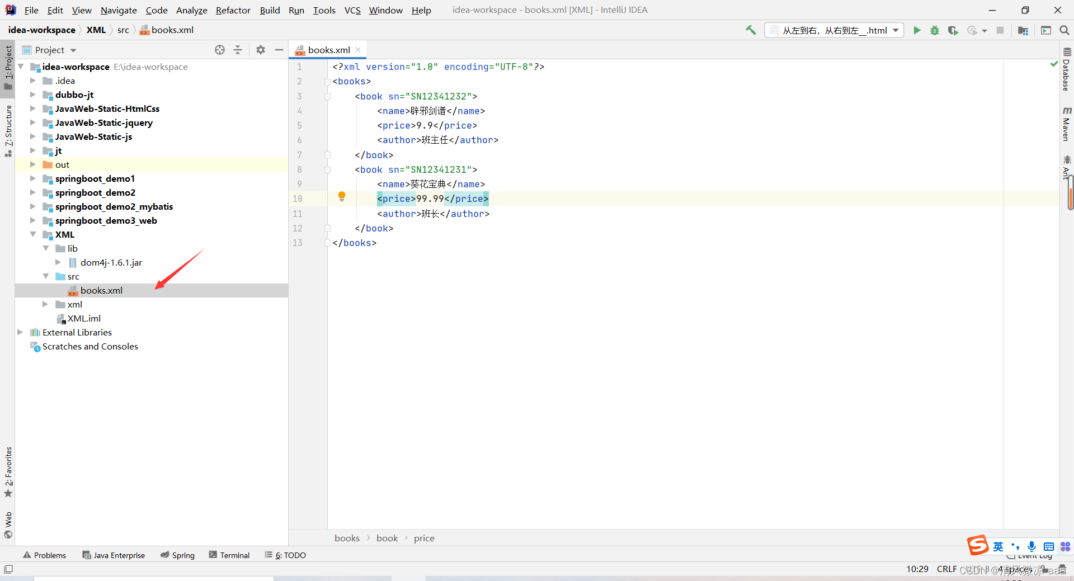
Task: Open the Spring tool window
Action: point(177,555)
